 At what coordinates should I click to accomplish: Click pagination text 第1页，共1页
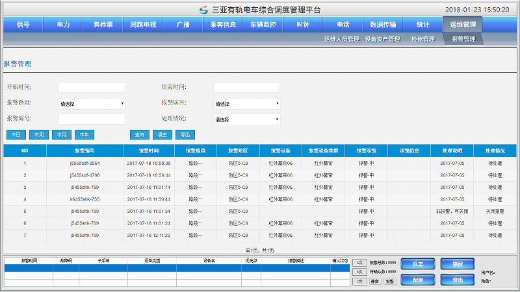pos(259,250)
